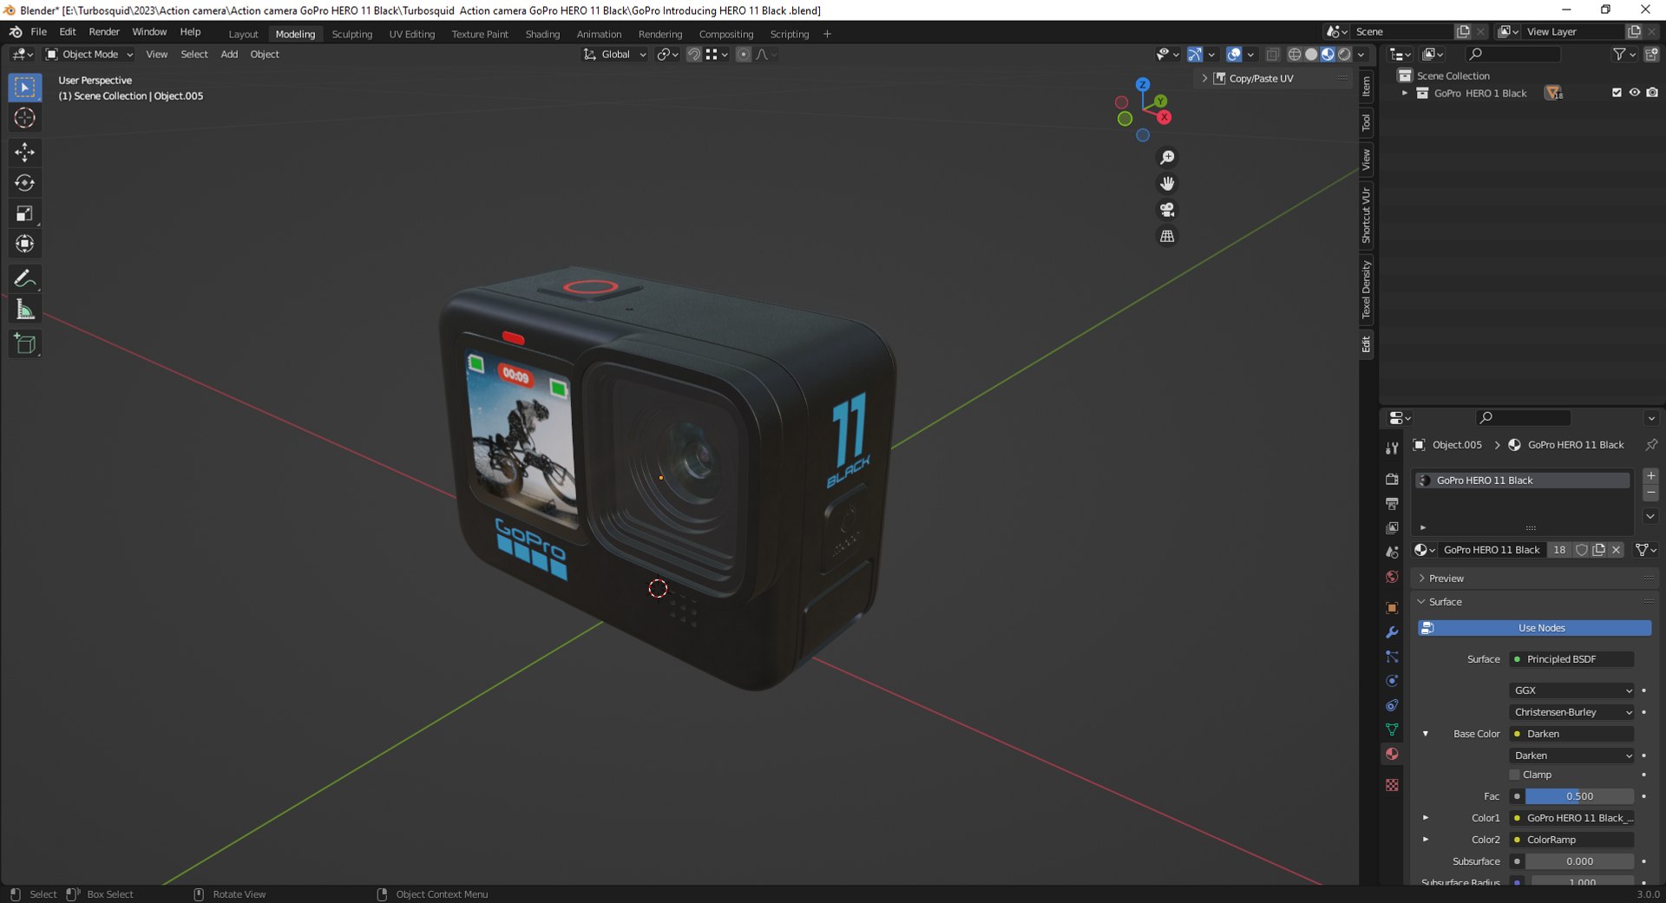Open the Modifier properties tab (blue wrench)
This screenshot has height=903, width=1666.
pos(1392,632)
